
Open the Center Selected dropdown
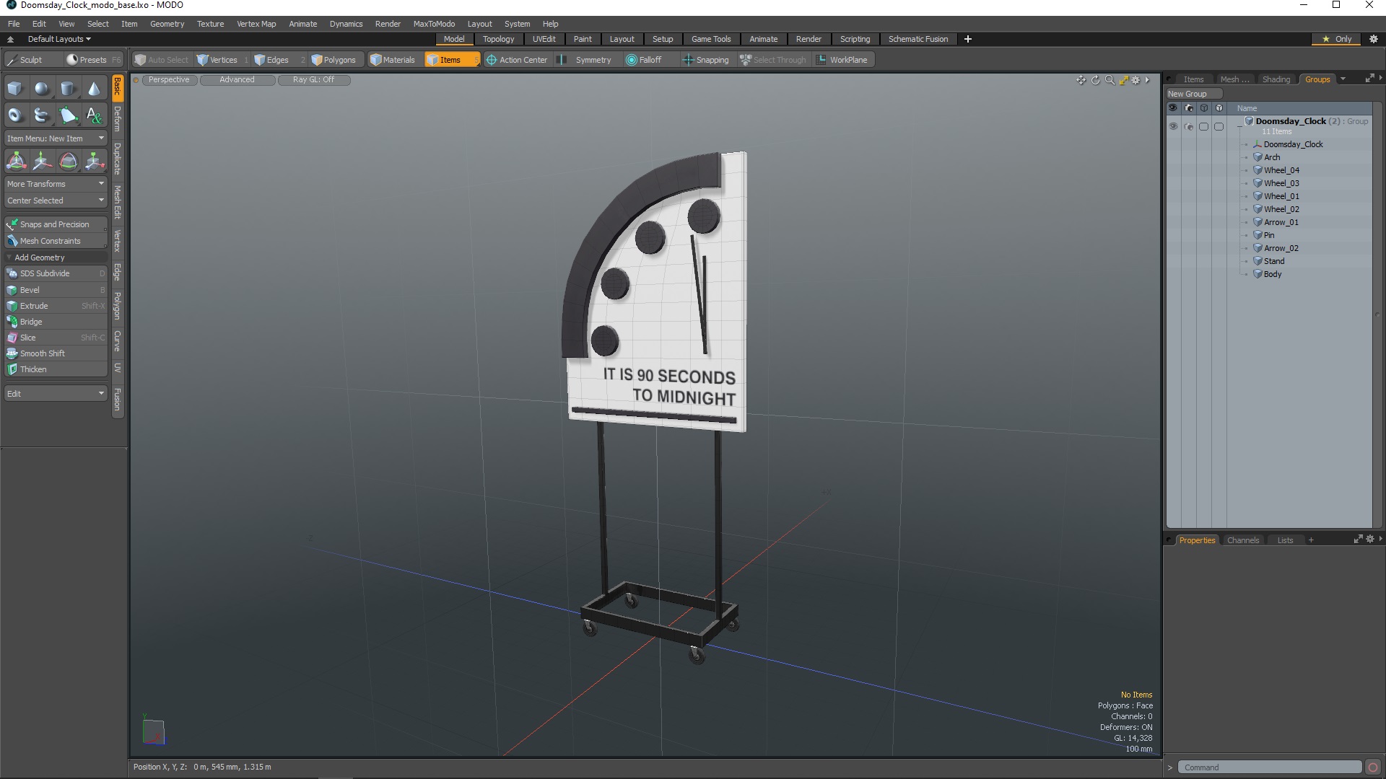[56, 201]
